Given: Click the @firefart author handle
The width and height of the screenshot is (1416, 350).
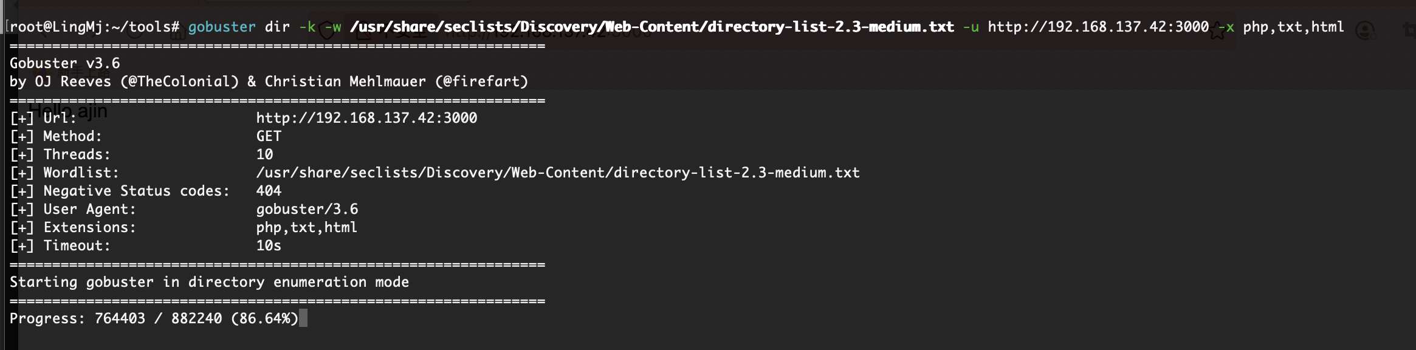Looking at the screenshot, I should tap(481, 81).
